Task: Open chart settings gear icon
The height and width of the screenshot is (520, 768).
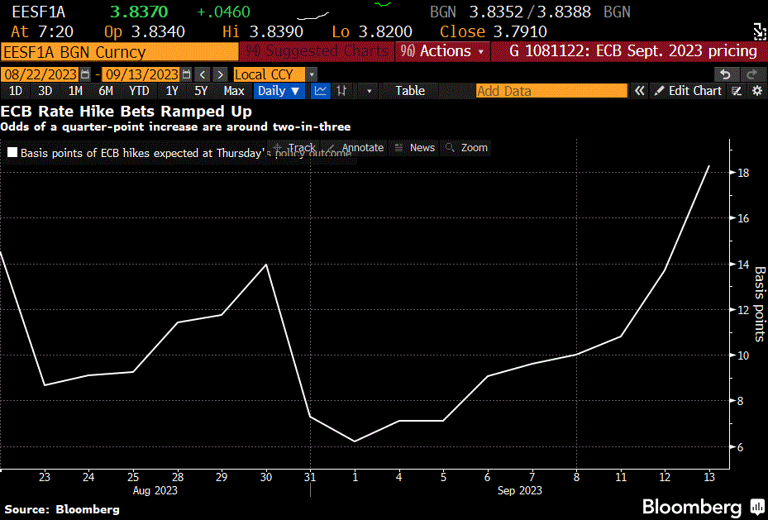Action: coord(757,91)
